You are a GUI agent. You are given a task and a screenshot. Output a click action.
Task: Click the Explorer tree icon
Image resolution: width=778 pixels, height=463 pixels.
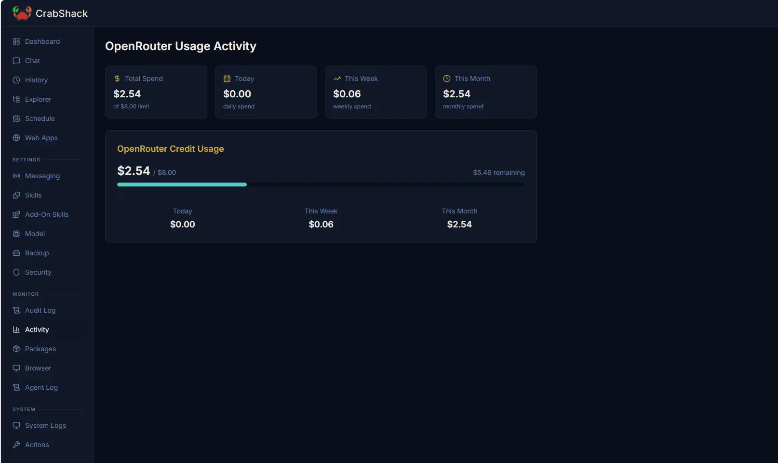click(x=16, y=99)
